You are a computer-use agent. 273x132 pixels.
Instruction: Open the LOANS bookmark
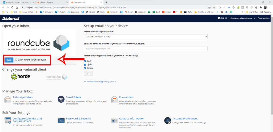tap(91, 12)
